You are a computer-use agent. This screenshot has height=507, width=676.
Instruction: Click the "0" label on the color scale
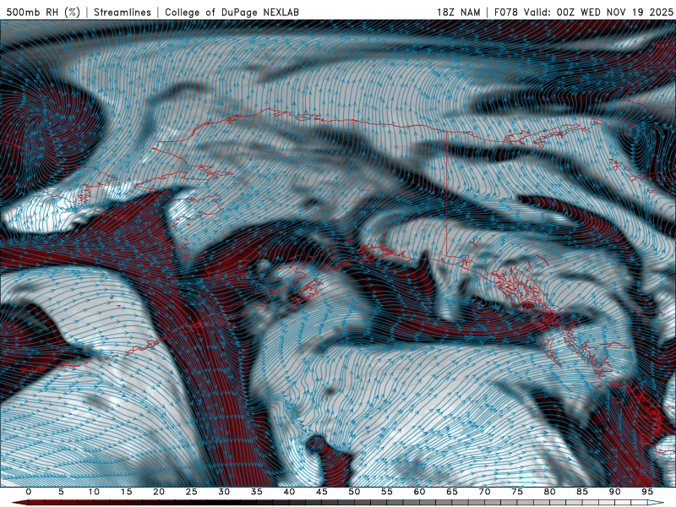(29, 492)
